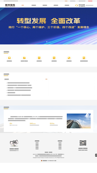Screen dimensions: 97x173
Task: Click the office building photo
Action: point(79,121)
